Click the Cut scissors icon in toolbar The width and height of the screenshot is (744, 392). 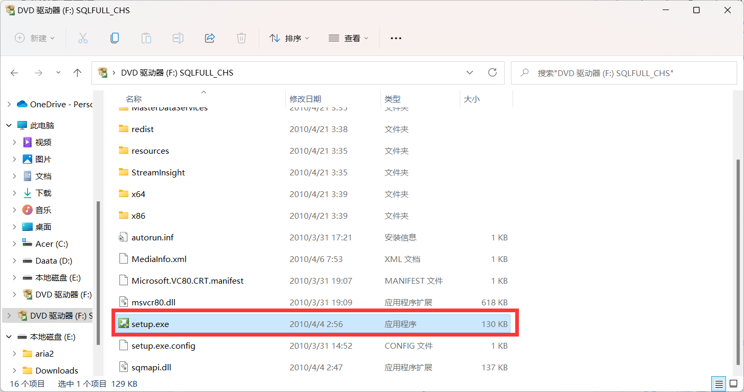pos(83,38)
